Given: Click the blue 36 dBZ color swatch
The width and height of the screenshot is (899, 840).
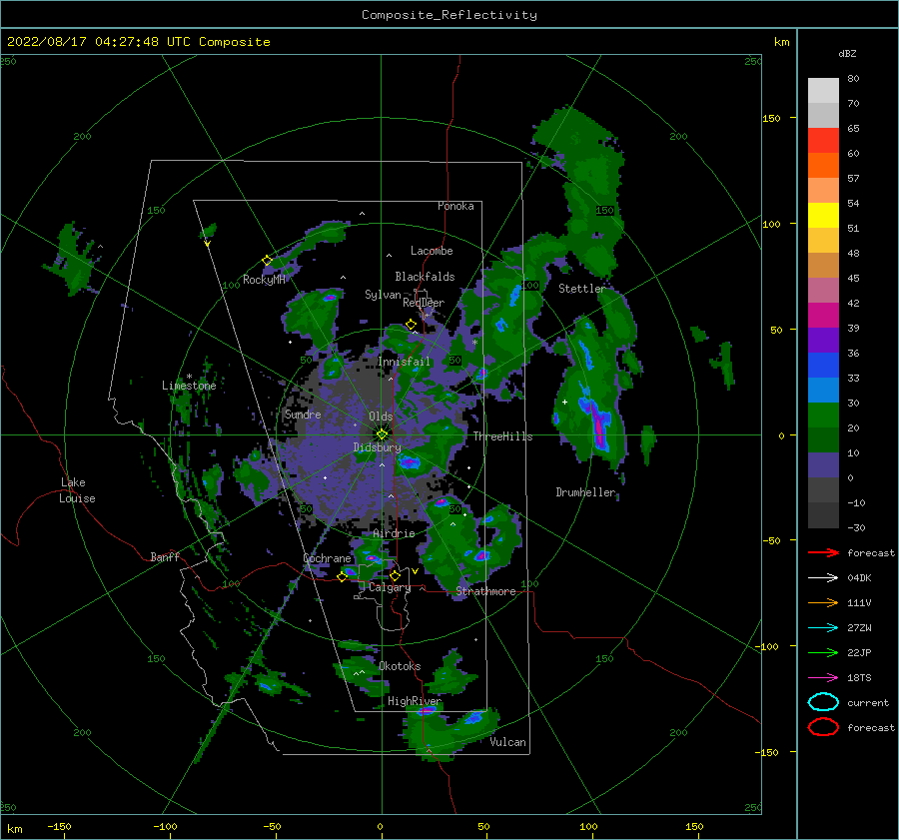Looking at the screenshot, I should click(823, 366).
